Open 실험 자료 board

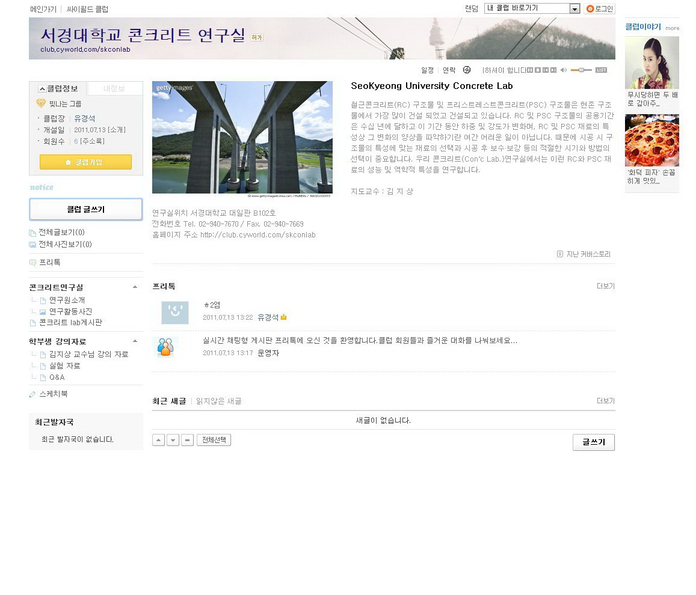coord(64,366)
